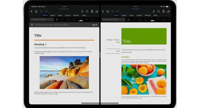Open the Times New Roman font box

click(113, 19)
